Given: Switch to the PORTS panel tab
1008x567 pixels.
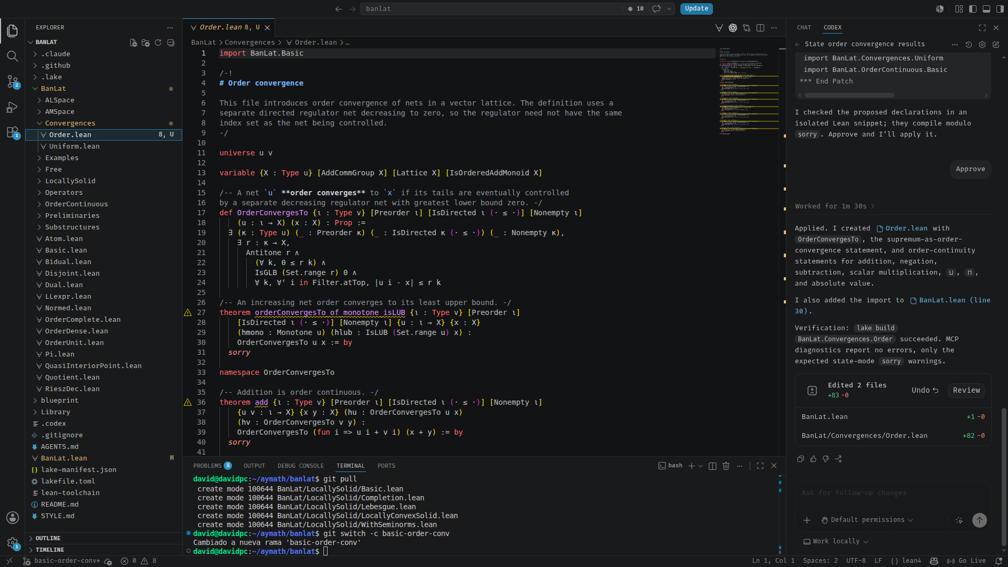Looking at the screenshot, I should pos(386,466).
